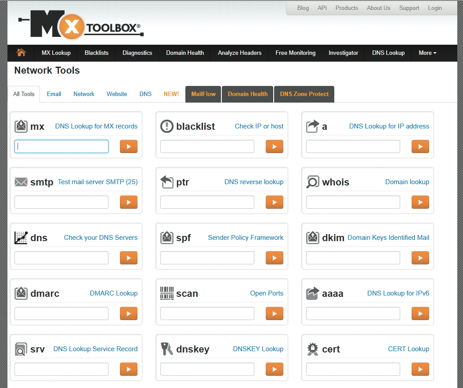The height and width of the screenshot is (388, 463).
Task: Open DNS Lookup in the navbar
Action: (x=388, y=53)
